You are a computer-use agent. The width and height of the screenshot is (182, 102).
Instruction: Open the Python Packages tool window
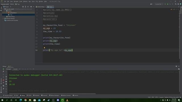pos(54,95)
